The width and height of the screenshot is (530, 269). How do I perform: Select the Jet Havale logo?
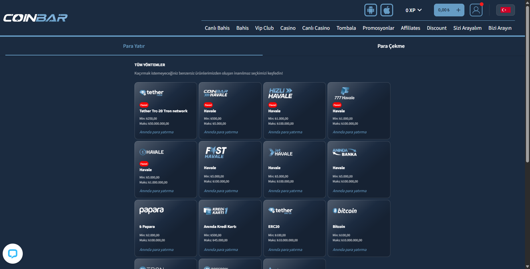[280, 152]
